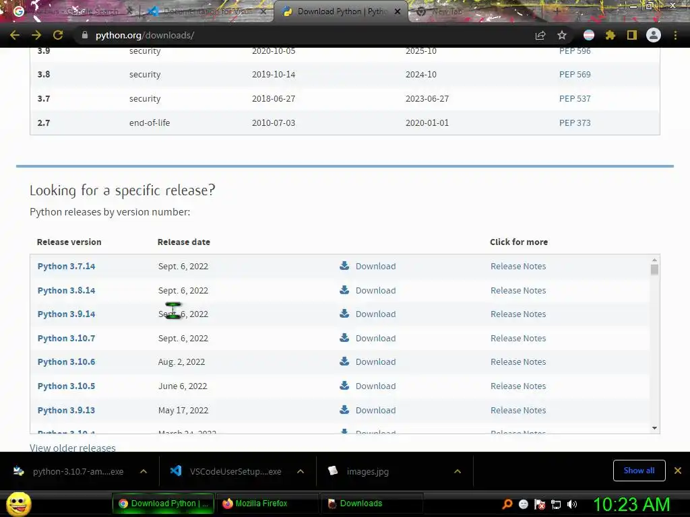Open Python 3.9.13 release link

coord(66,410)
